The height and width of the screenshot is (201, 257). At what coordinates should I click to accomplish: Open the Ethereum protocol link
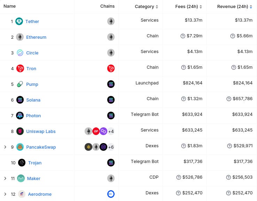pos(36,37)
